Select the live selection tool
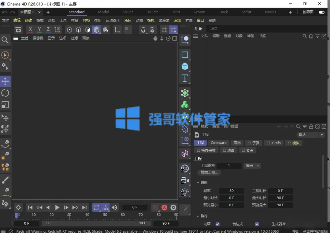330x233 pixels. pyautogui.click(x=5, y=55)
